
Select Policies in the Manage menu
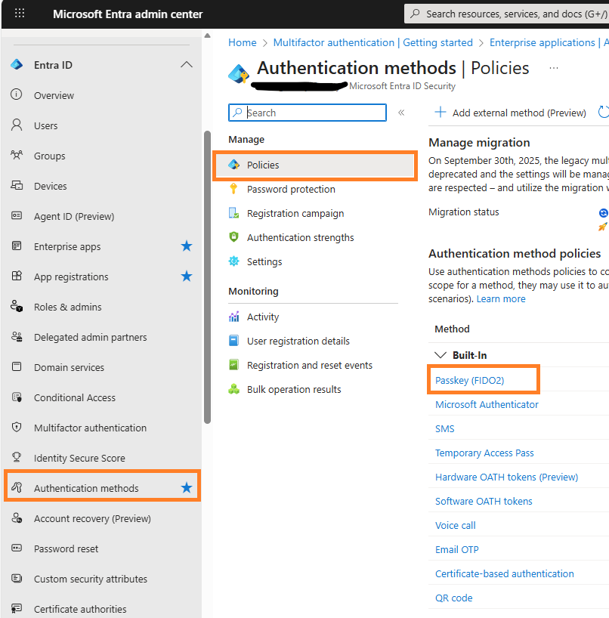click(x=261, y=164)
